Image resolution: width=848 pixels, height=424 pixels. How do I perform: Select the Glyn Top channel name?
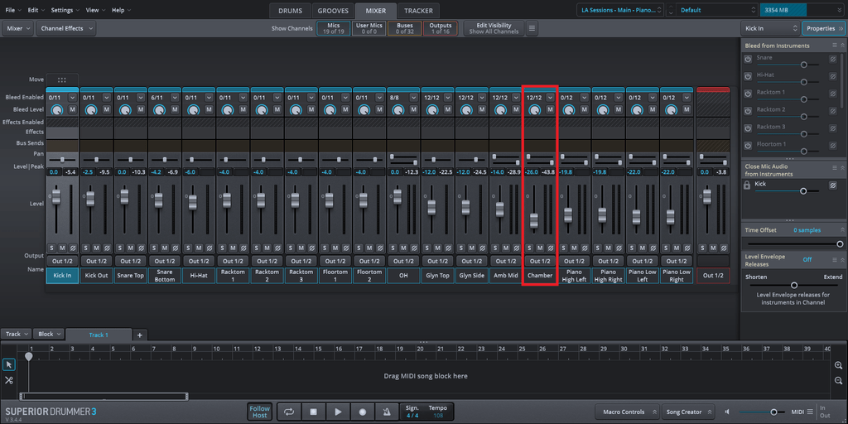pyautogui.click(x=437, y=275)
